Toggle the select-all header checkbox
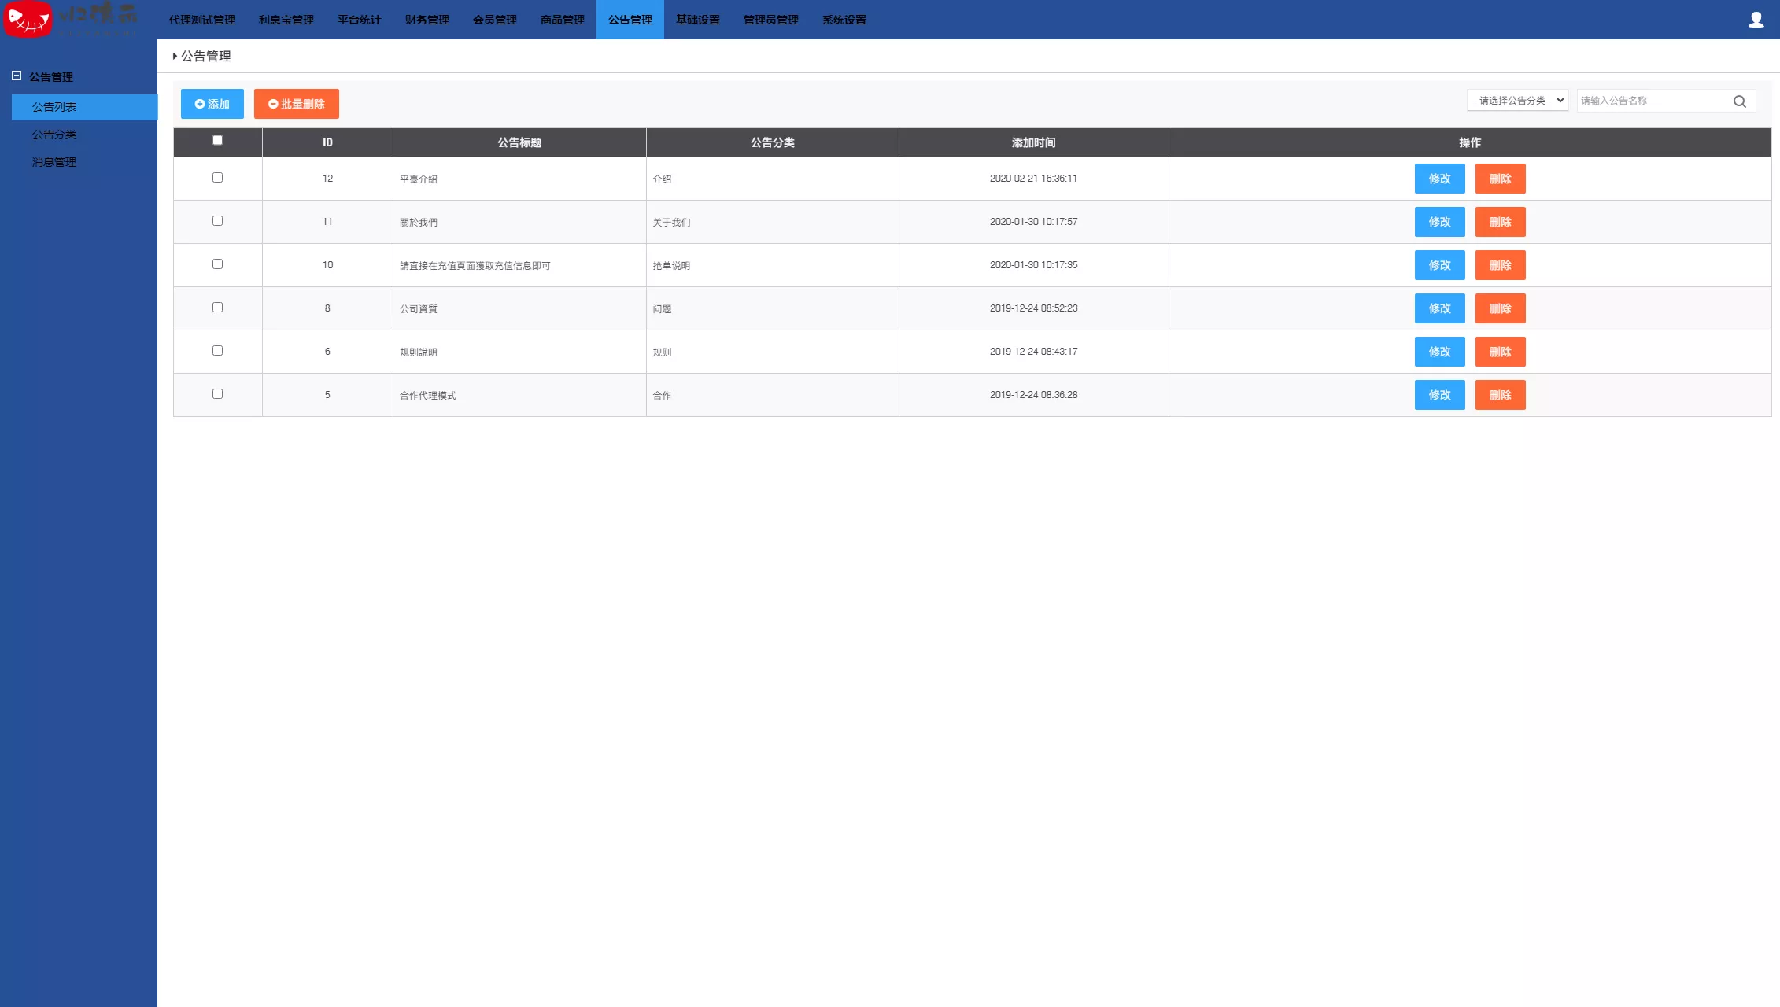This screenshot has height=1007, width=1780. point(217,140)
